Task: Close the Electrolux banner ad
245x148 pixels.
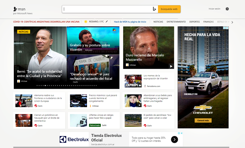Action: tap(182, 133)
